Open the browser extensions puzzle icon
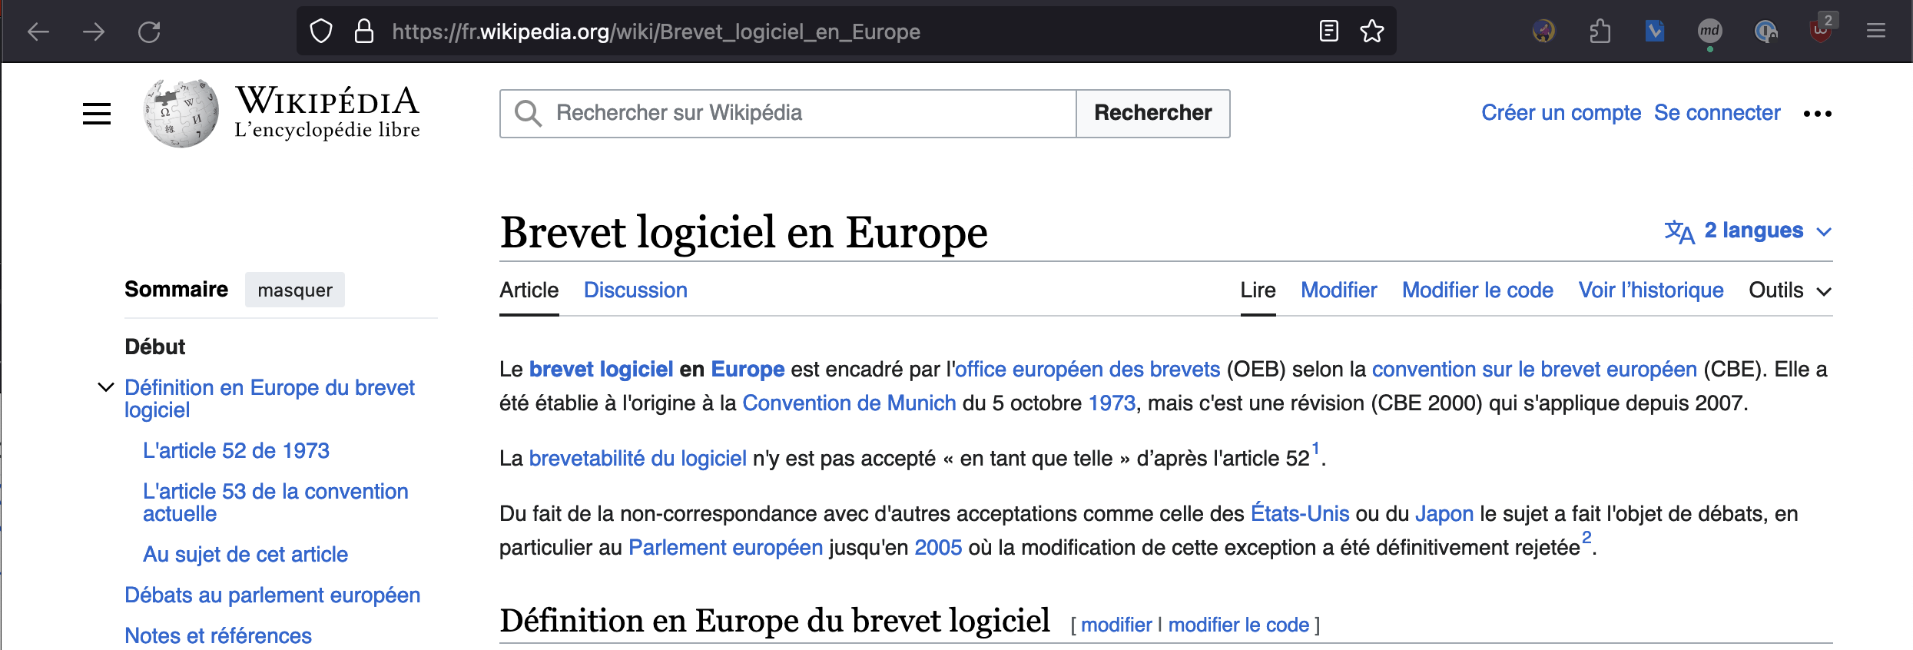This screenshot has height=650, width=1913. pyautogui.click(x=1600, y=32)
